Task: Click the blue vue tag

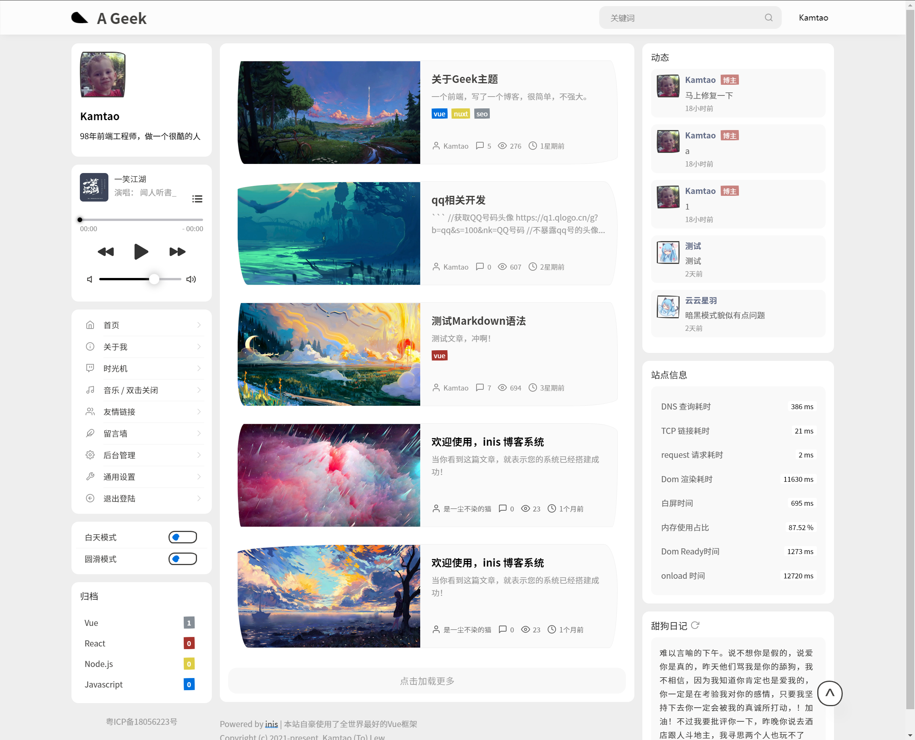Action: tap(439, 113)
